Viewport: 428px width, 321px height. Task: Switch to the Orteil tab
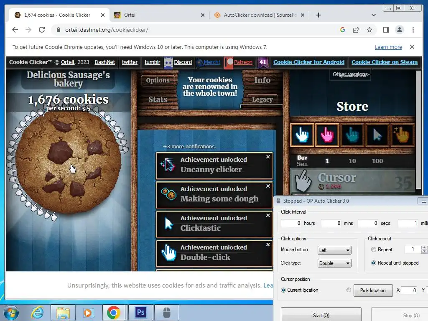click(159, 15)
